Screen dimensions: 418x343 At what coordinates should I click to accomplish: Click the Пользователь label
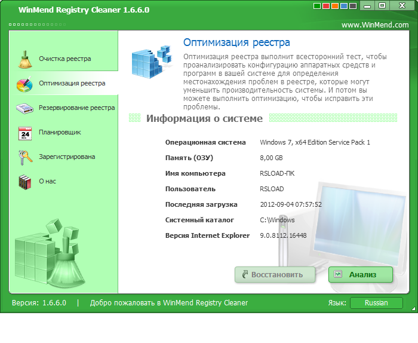[190, 189]
